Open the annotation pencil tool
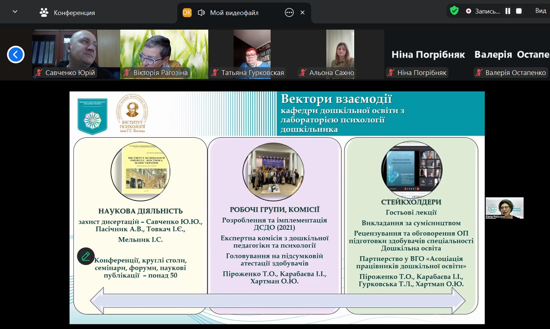The height and width of the screenshot is (329, 550). [86, 256]
